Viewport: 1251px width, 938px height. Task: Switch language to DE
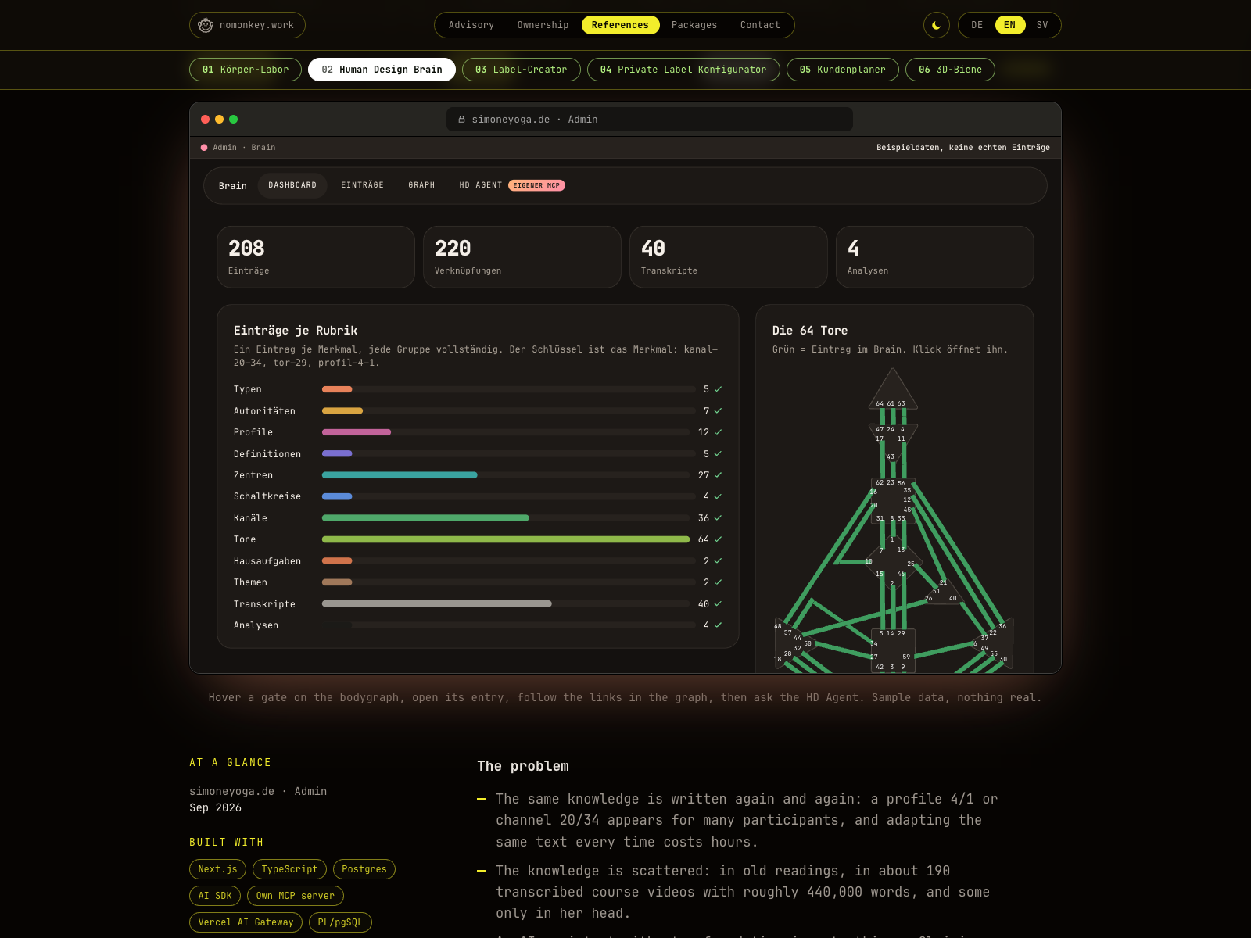coord(977,25)
